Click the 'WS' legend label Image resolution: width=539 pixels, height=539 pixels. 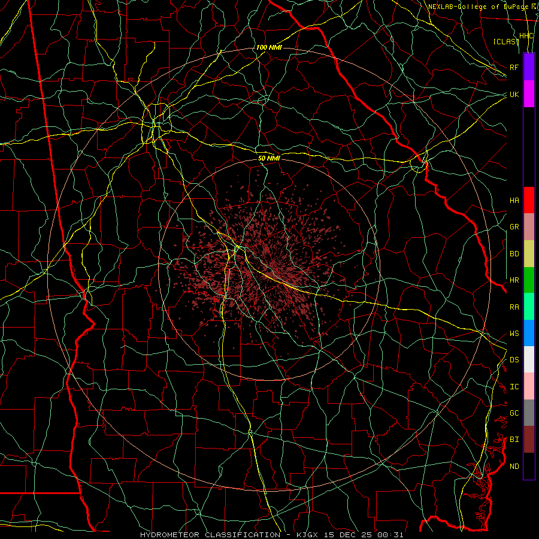coord(514,334)
